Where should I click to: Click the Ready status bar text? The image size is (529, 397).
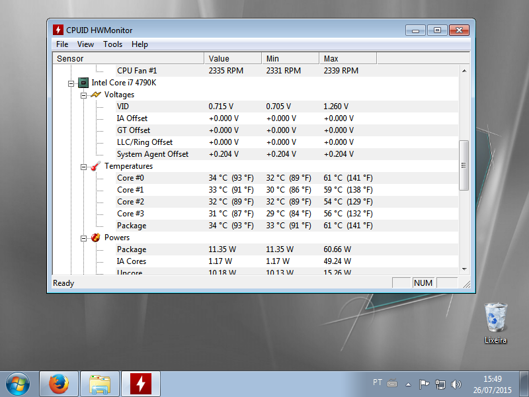click(63, 283)
